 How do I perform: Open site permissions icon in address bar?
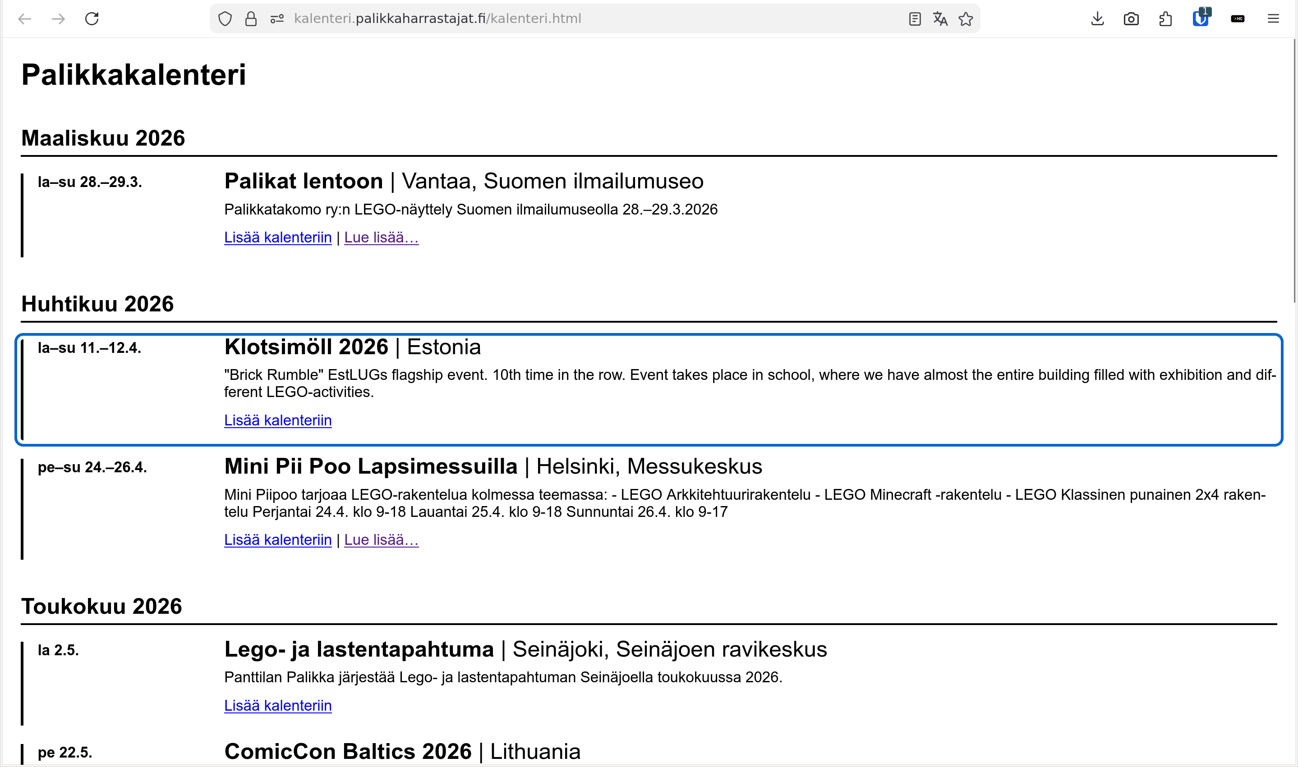(x=277, y=19)
